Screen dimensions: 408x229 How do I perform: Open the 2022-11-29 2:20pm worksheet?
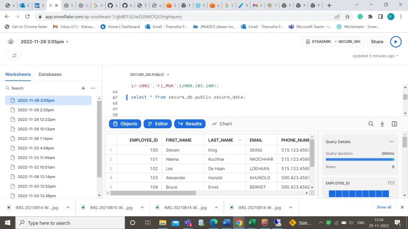tap(36, 110)
